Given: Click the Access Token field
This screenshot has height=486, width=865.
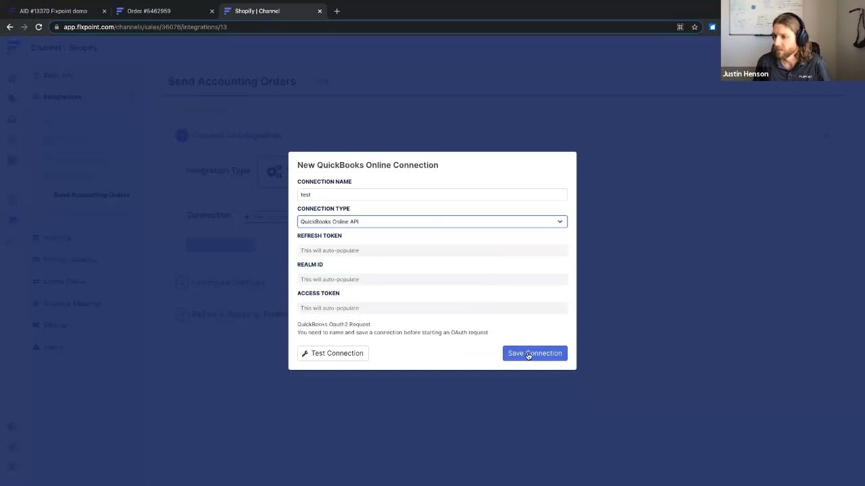Looking at the screenshot, I should pyautogui.click(x=432, y=308).
